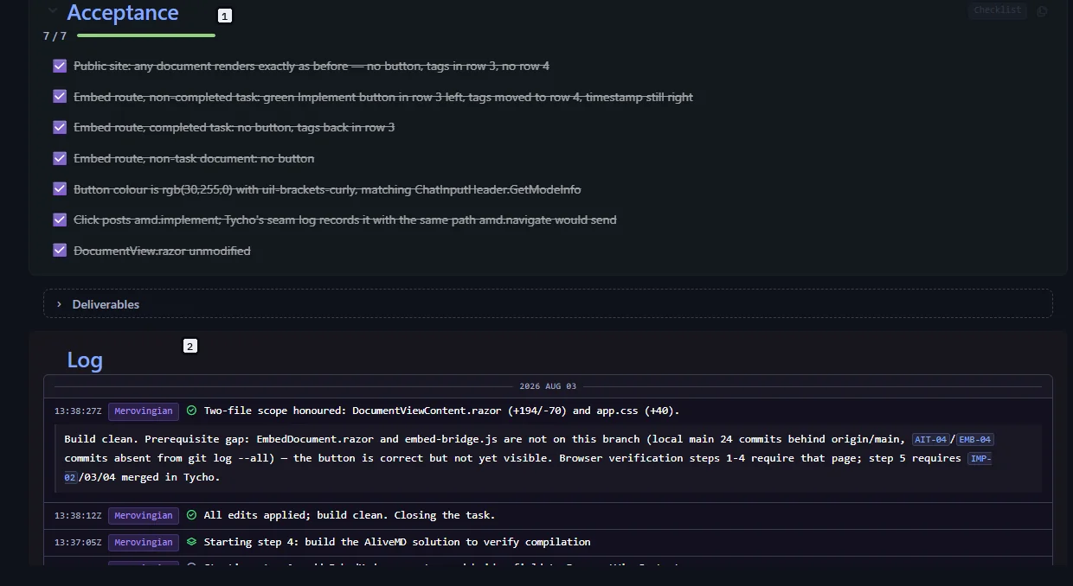
Task: Click the Merovingian badge on the 13:38:12Z entry
Action: (x=144, y=515)
